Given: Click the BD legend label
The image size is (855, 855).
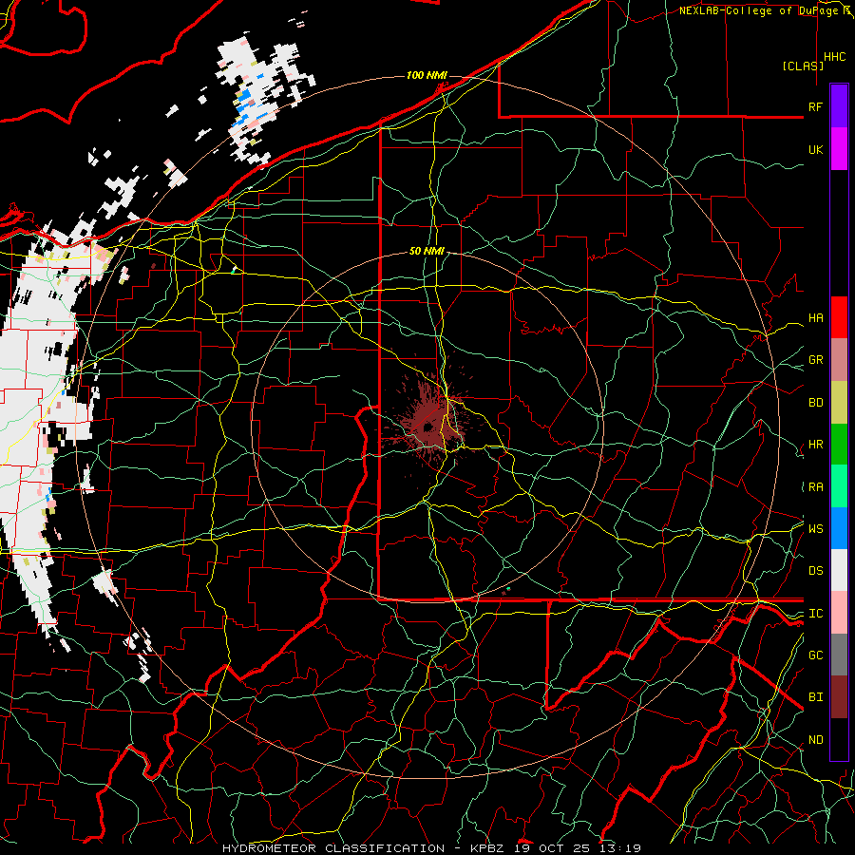Looking at the screenshot, I should [815, 403].
